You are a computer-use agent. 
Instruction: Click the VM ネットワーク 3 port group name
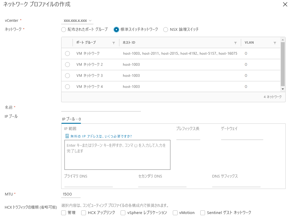(x=90, y=76)
